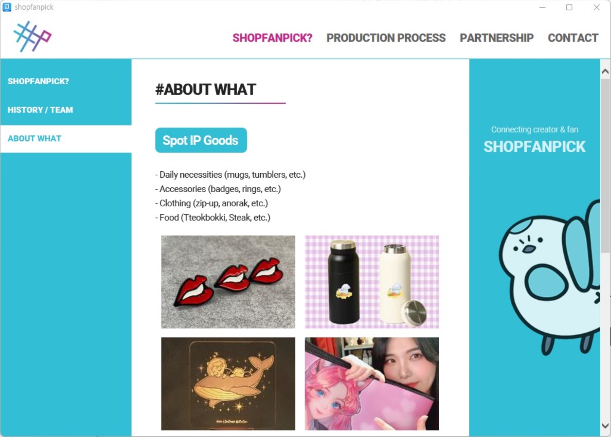Viewport: 611px width, 437px height.
Task: Select HISTORY / TEAM in the sidebar
Action: pos(66,110)
